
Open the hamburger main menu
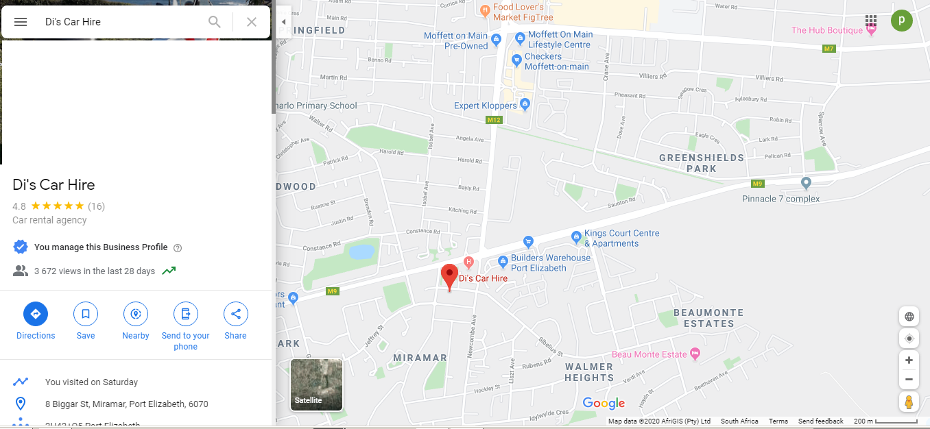[21, 22]
